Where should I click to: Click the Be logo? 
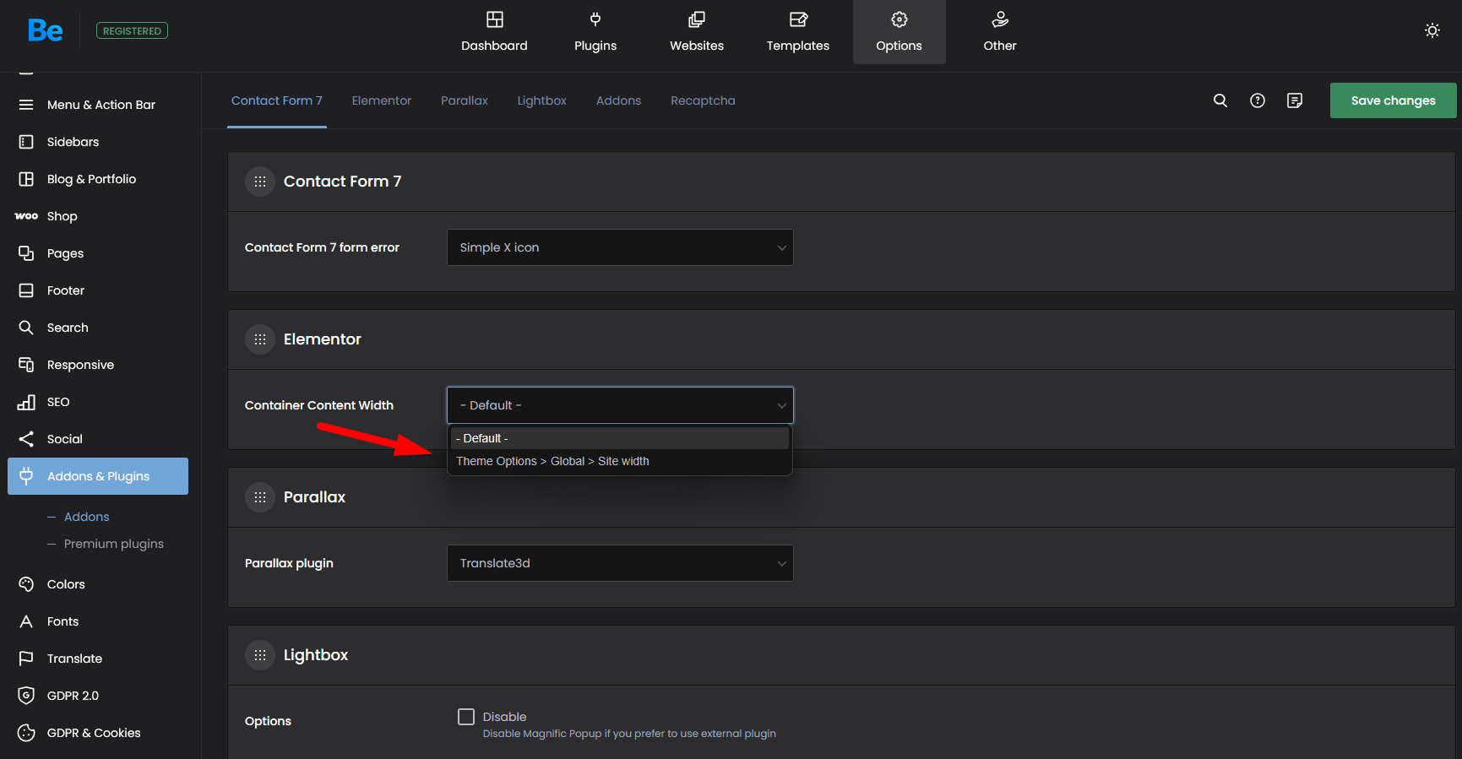point(46,31)
